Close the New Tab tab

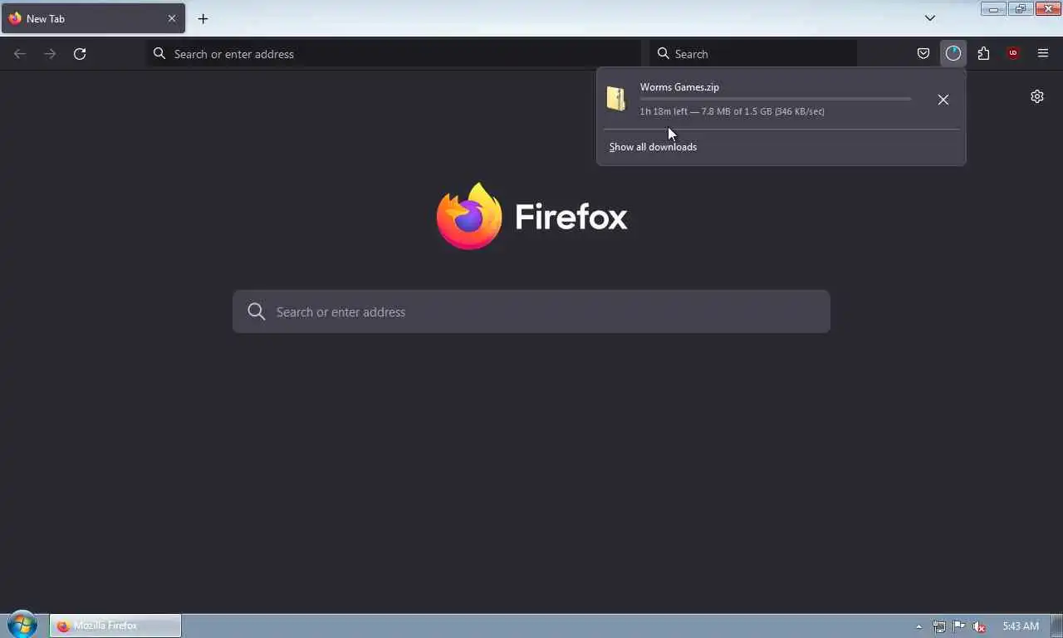tap(172, 18)
